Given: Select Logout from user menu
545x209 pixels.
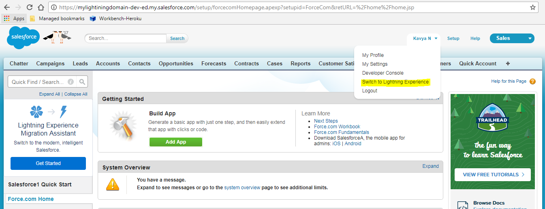Looking at the screenshot, I should [370, 91].
